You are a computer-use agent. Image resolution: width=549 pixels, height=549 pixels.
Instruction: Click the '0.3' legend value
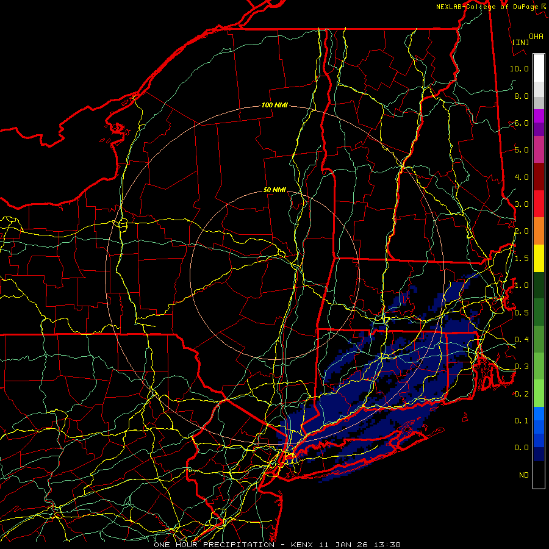tap(522, 366)
